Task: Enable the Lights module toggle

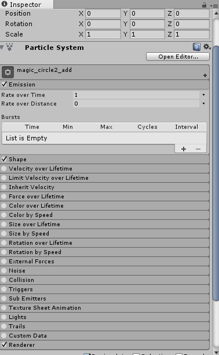Action: click(x=3, y=317)
